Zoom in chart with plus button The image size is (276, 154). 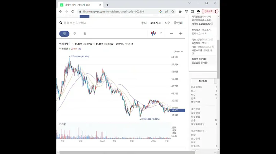181,34
